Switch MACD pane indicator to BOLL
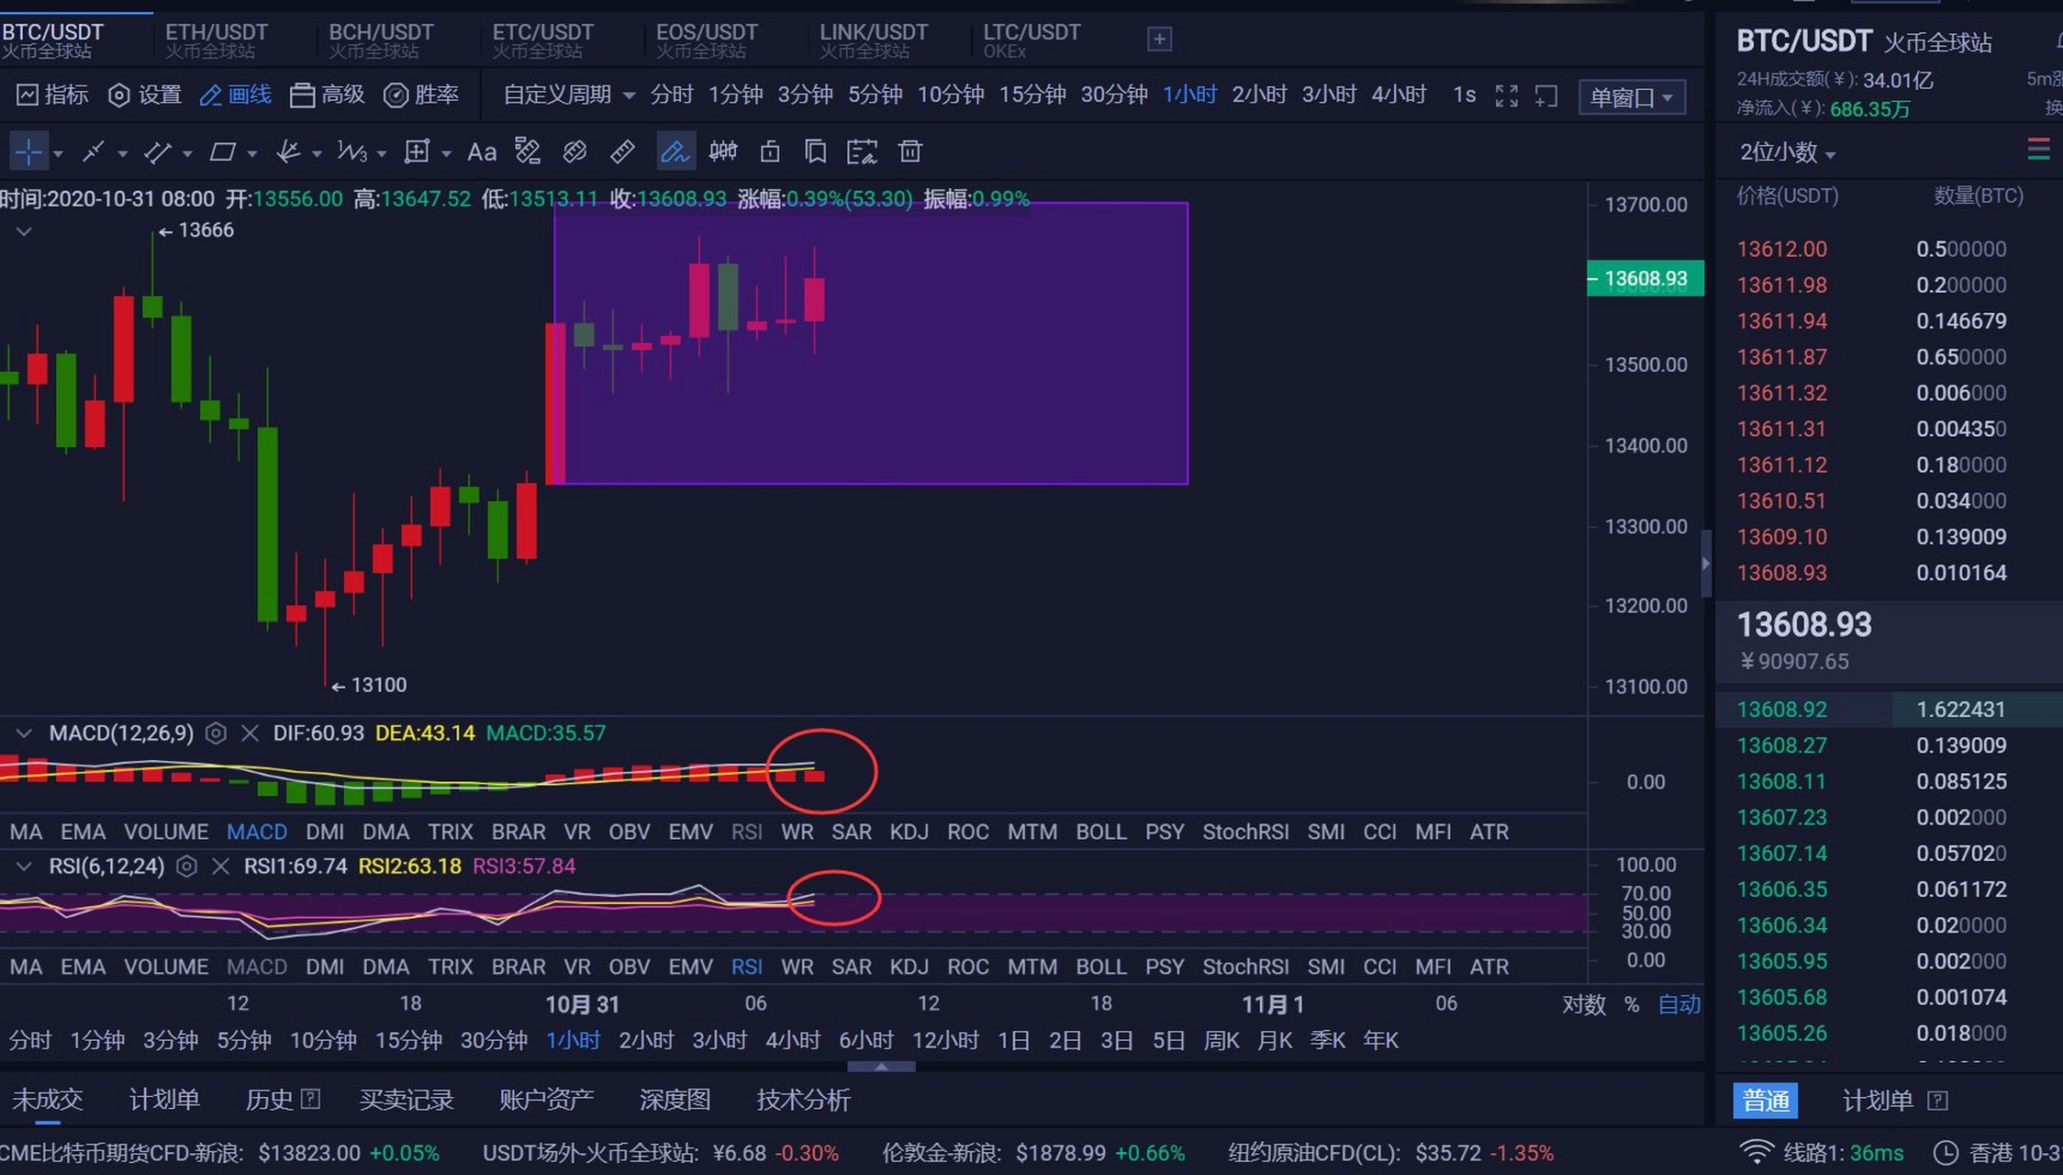Image resolution: width=2063 pixels, height=1175 pixels. (1101, 832)
